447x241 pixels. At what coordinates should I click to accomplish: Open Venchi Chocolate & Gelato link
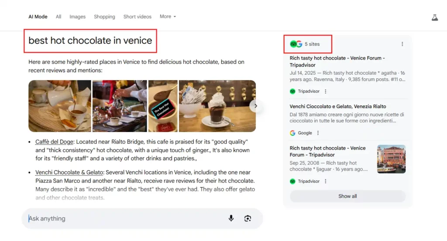click(69, 172)
